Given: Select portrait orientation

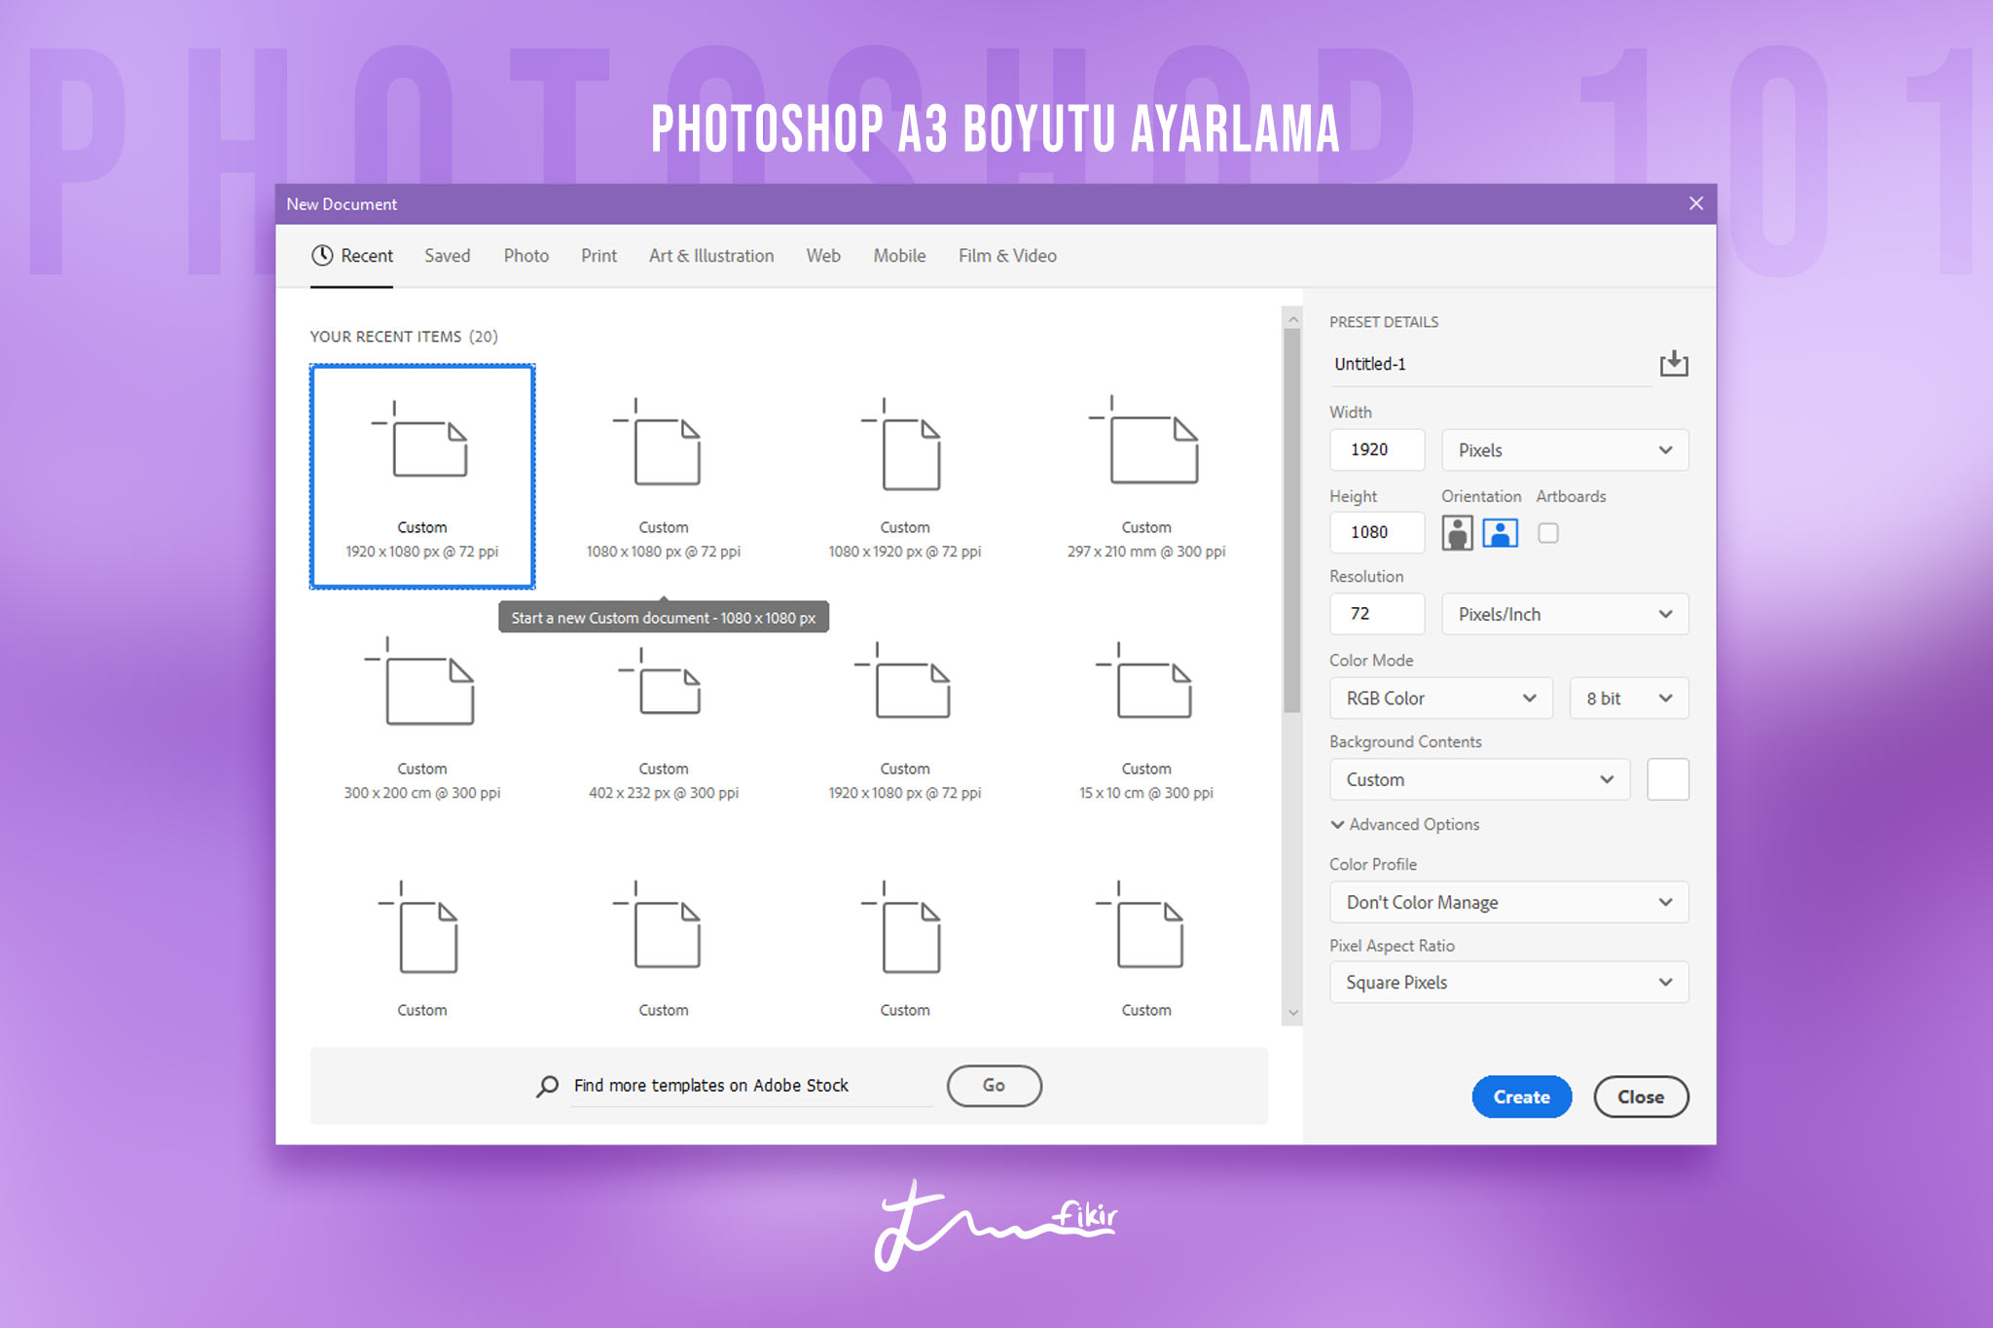Looking at the screenshot, I should pos(1457,532).
